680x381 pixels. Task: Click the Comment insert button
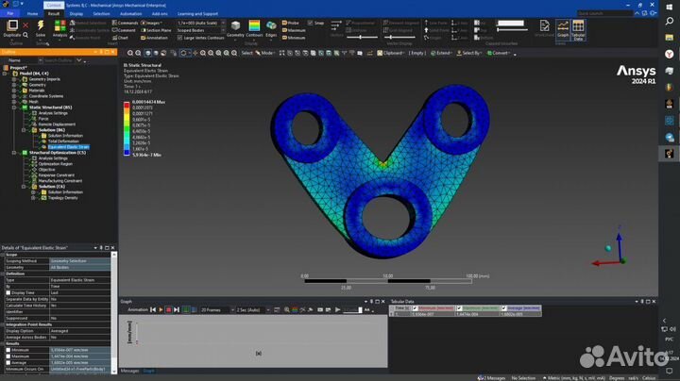pos(124,30)
